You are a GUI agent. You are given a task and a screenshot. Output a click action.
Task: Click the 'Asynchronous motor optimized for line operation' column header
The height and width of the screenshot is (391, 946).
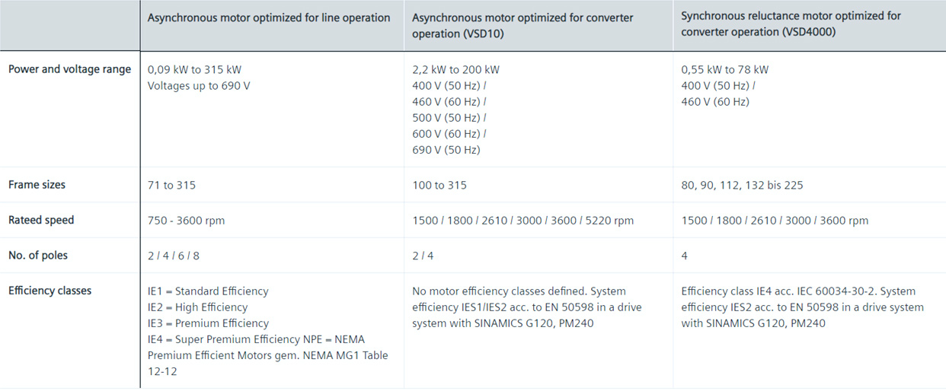(x=269, y=17)
